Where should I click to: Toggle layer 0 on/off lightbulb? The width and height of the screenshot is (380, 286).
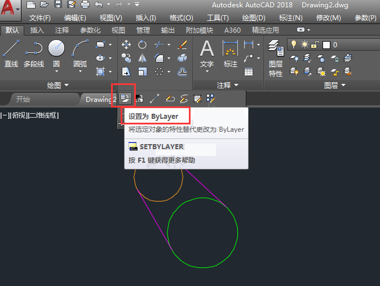coord(294,44)
